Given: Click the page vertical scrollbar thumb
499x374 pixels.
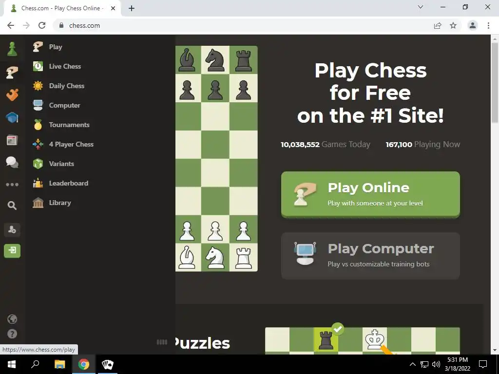Looking at the screenshot, I should point(495,83).
